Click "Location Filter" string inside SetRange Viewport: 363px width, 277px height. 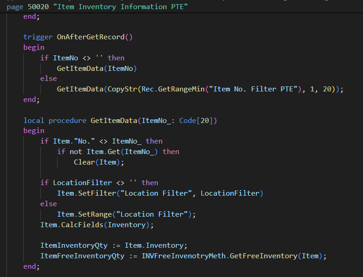tap(152, 214)
